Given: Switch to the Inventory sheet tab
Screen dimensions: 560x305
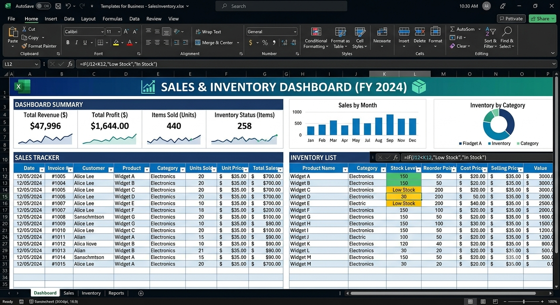Looking at the screenshot, I should (x=91, y=293).
